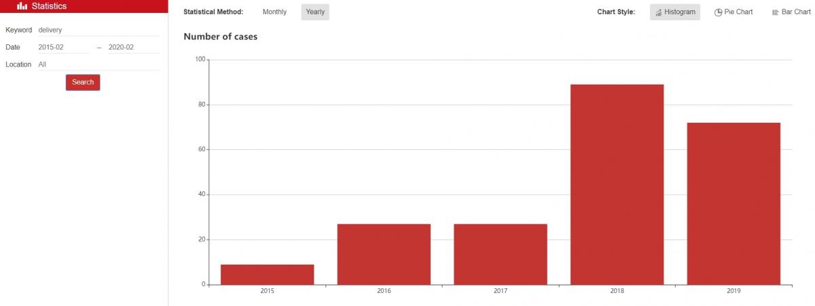Click the 2019 axis label
815x306 pixels.
click(x=733, y=291)
